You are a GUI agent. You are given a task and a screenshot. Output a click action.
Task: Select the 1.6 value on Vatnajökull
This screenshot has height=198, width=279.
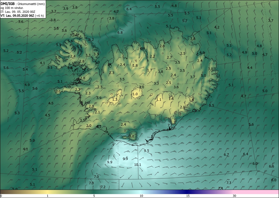click(x=171, y=99)
